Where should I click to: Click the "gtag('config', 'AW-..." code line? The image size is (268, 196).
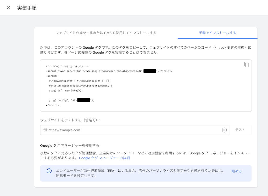(x=71, y=100)
